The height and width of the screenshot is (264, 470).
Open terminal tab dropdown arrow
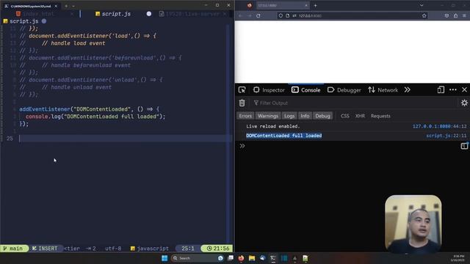pyautogui.click(x=73, y=6)
